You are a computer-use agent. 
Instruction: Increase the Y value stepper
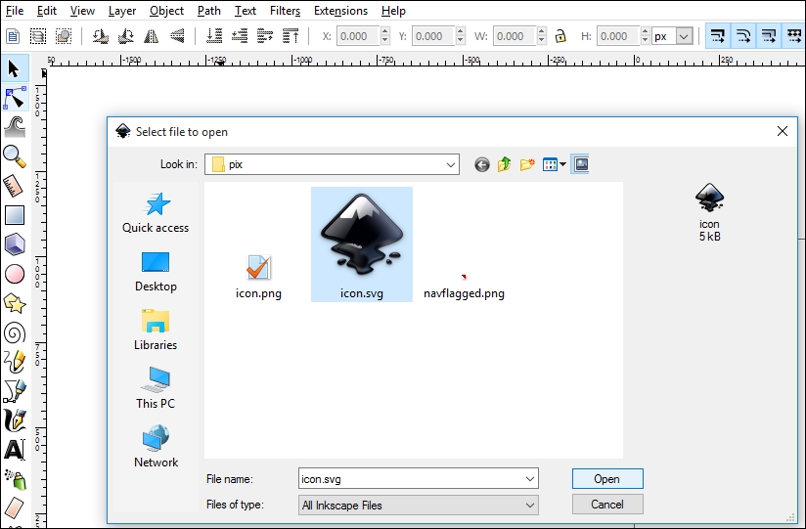460,31
